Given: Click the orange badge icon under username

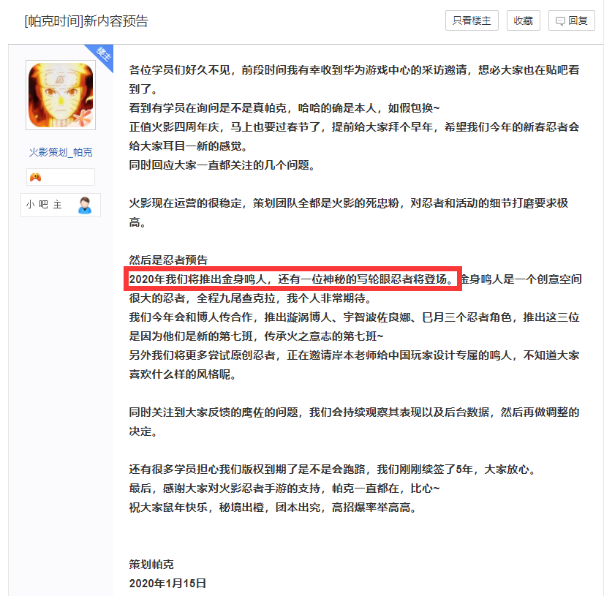Looking at the screenshot, I should click(35, 177).
